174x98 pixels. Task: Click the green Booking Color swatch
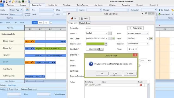[x=95, y=44]
